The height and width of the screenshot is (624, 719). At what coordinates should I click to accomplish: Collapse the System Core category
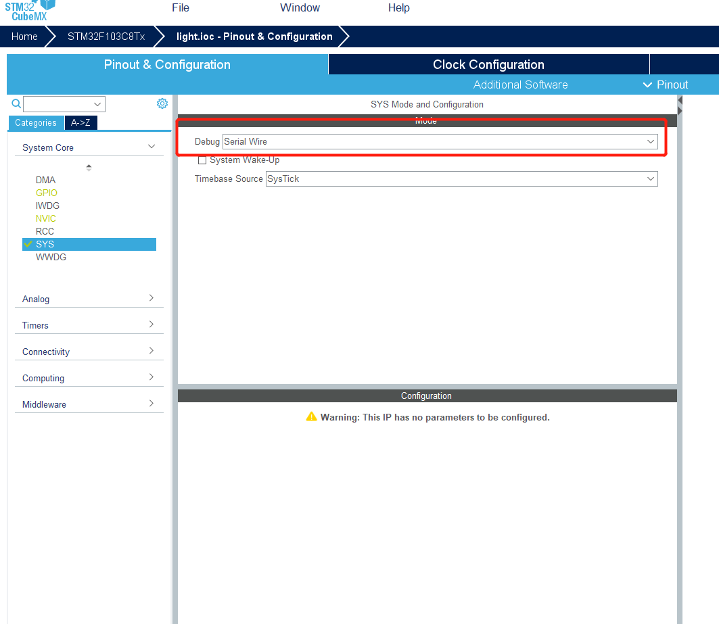tap(89, 147)
